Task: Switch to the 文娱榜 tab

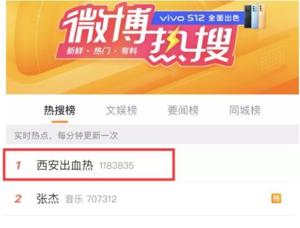Action: coord(122,110)
